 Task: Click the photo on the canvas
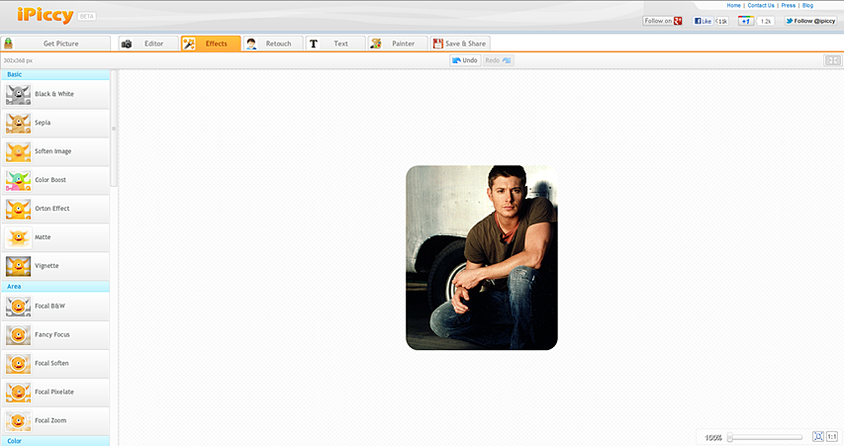click(482, 258)
